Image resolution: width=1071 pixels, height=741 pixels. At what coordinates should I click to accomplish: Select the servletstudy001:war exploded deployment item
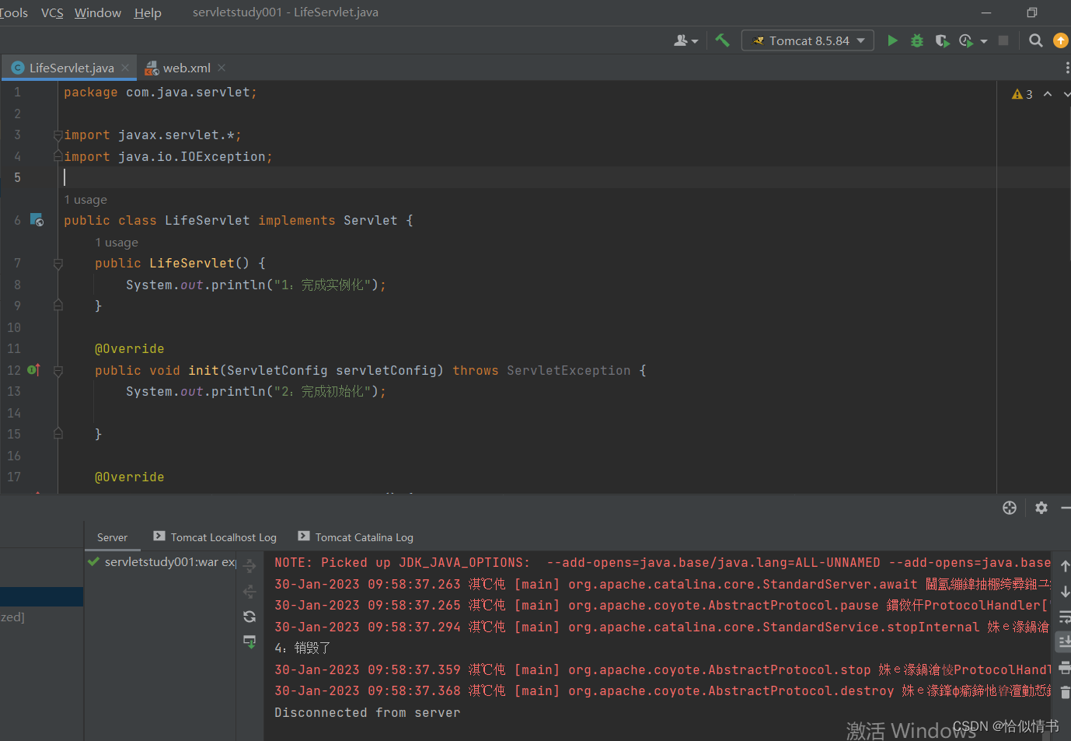(161, 561)
